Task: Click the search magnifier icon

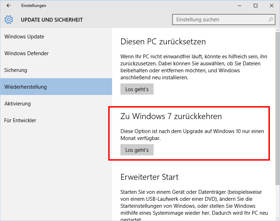Action: [271, 20]
